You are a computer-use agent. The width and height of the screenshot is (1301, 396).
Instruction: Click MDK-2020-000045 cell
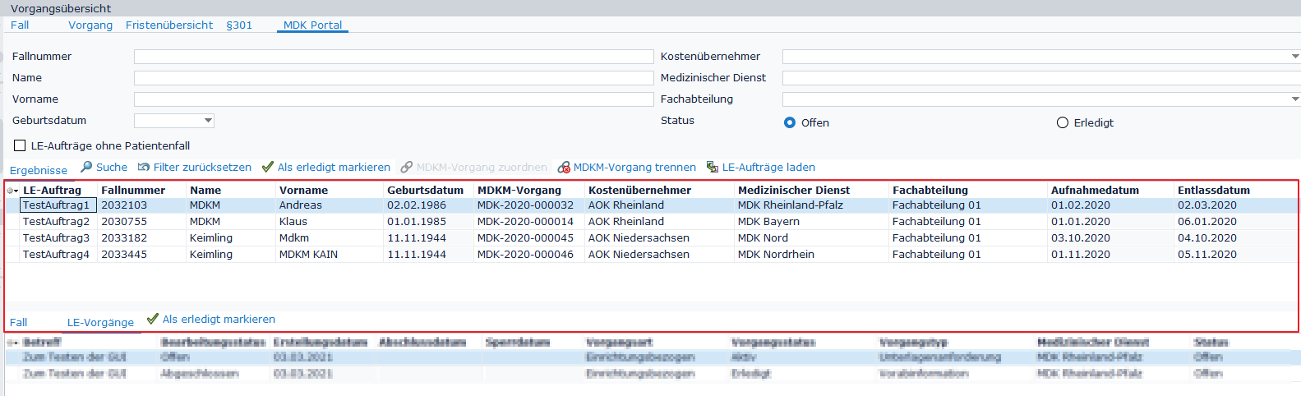(528, 238)
